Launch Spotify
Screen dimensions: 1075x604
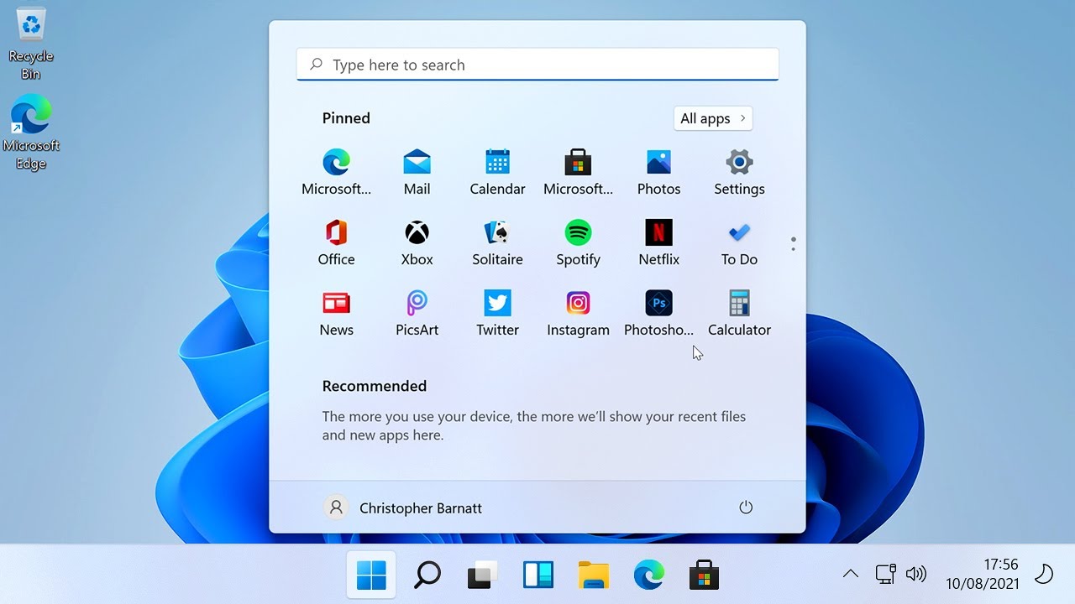pos(578,243)
